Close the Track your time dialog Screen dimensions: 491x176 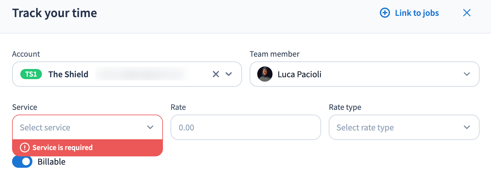(467, 13)
